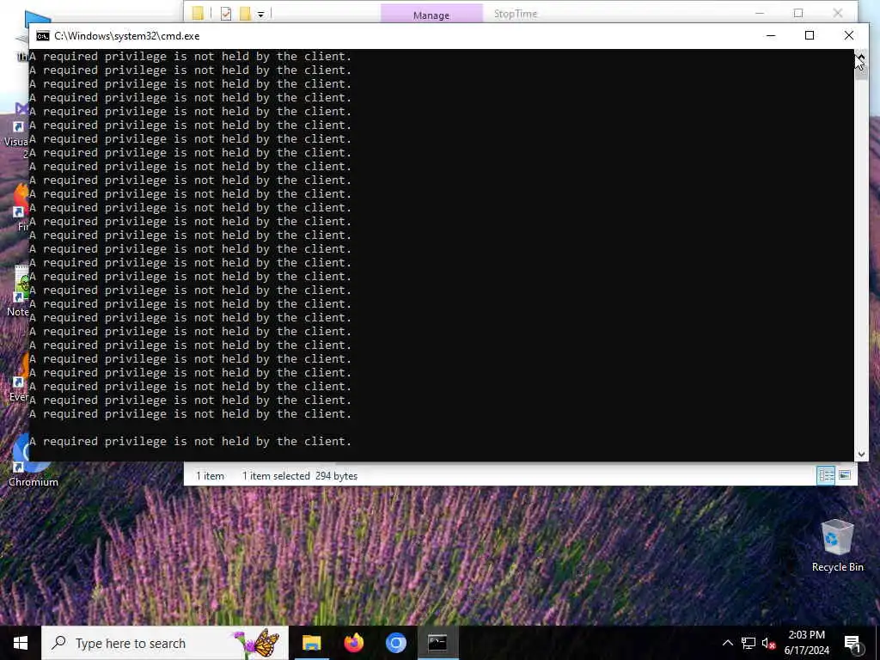Open the Recycle Bin desktop icon
Screen dimensions: 880x660
[x=837, y=546]
